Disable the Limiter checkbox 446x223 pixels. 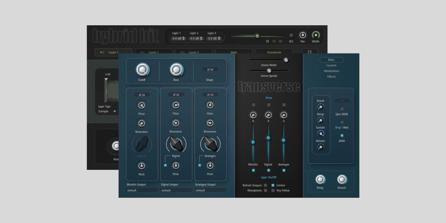click(273, 185)
